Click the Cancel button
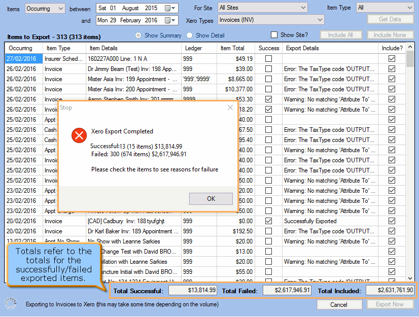 tap(339, 305)
